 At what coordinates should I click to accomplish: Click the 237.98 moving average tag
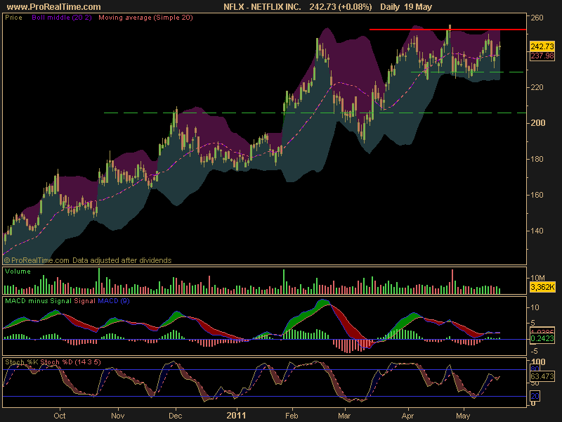(542, 56)
